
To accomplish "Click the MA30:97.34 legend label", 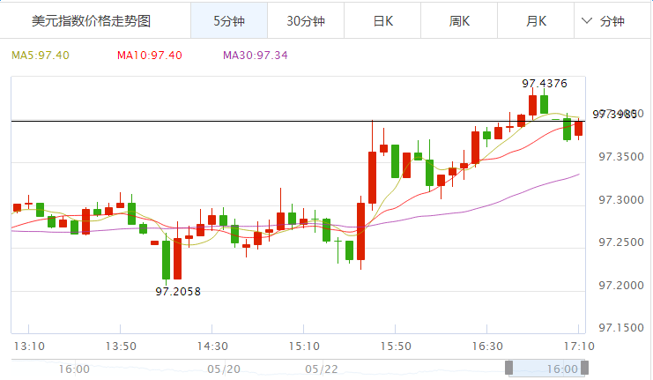I will click(x=256, y=56).
